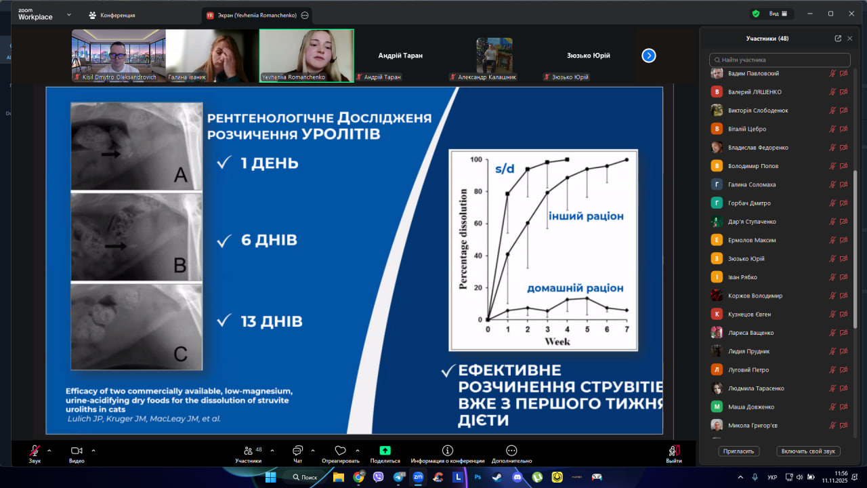Screen dimensions: 867x488
Task: Click the Найти участника search field
Action: pyautogui.click(x=779, y=60)
